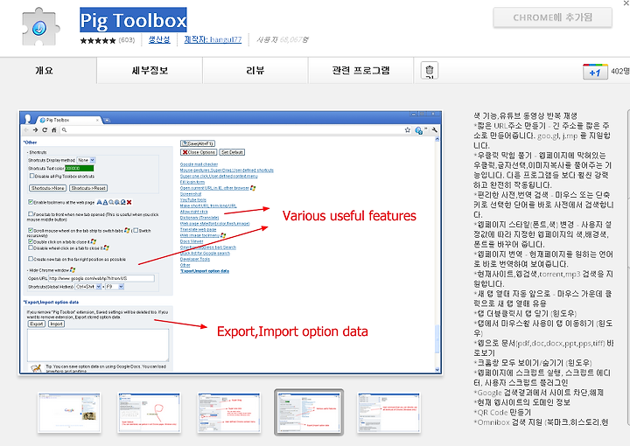
Task: Open the 리뷰 tab
Action: click(255, 70)
